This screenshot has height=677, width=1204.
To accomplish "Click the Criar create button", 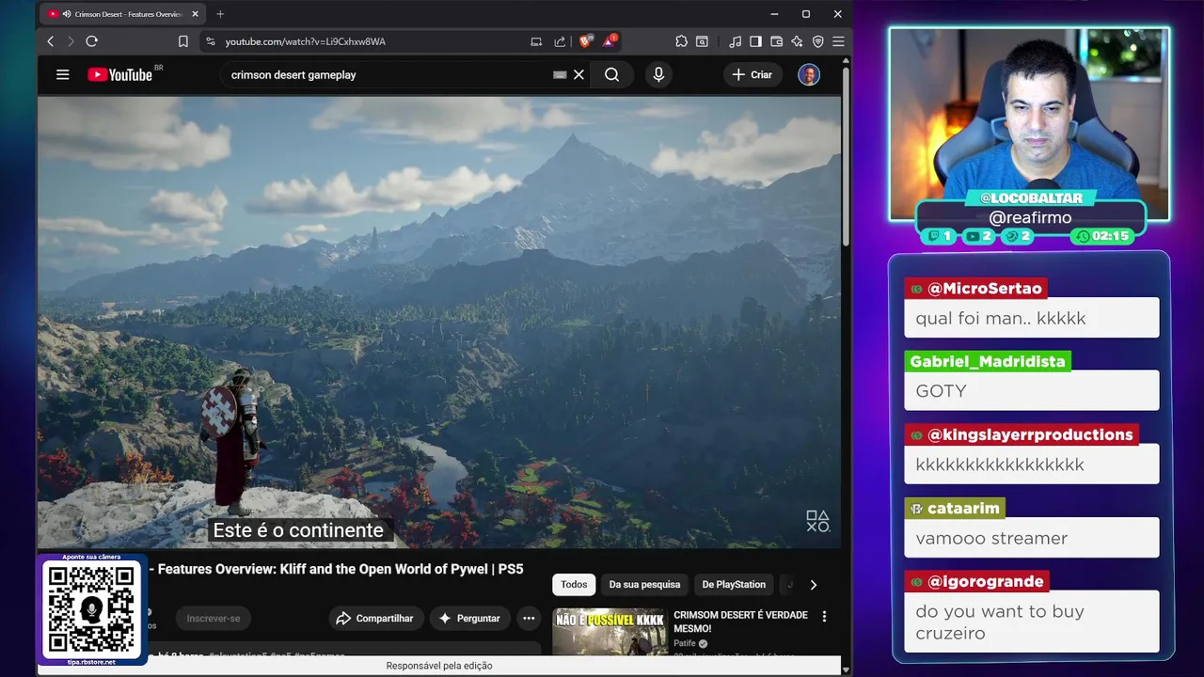I will point(752,74).
